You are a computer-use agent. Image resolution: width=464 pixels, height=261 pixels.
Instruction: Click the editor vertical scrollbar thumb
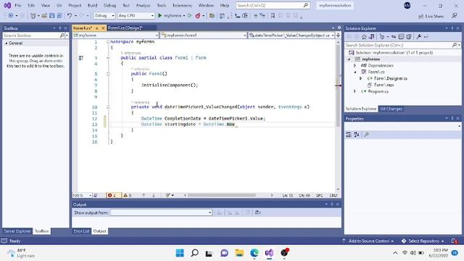(x=338, y=86)
